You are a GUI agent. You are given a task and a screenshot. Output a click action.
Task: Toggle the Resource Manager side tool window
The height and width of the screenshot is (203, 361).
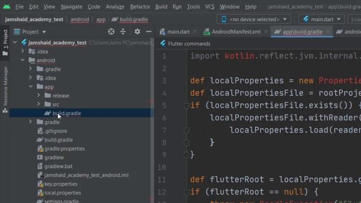(x=5, y=90)
